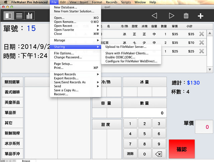
Task: Choose Print menu item
Action: (75, 68)
